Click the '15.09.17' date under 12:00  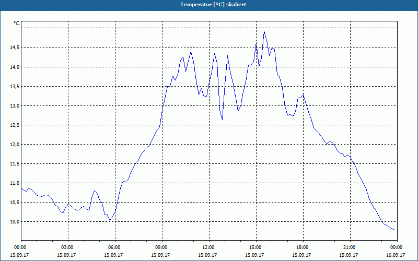click(x=207, y=255)
